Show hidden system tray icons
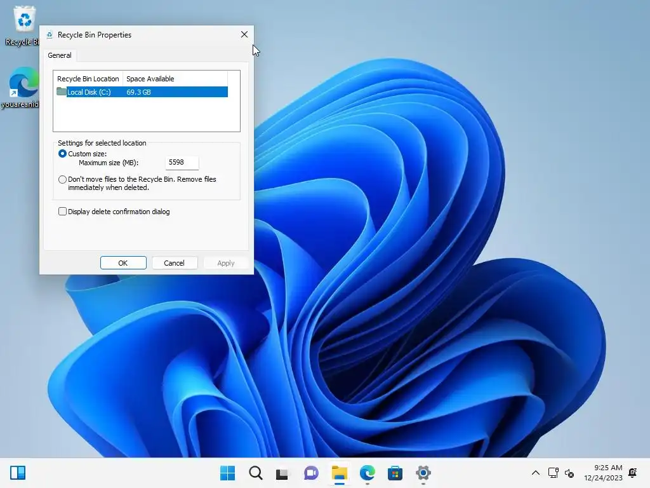Viewport: 650px width, 488px height. point(536,473)
